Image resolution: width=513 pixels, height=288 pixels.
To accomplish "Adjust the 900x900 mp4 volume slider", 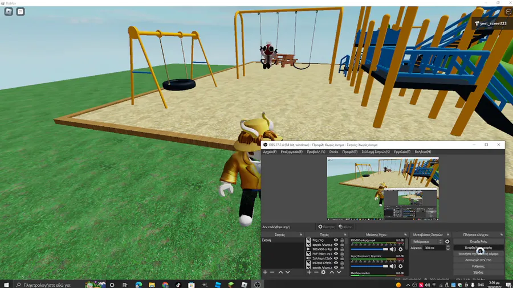I will [x=369, y=249].
